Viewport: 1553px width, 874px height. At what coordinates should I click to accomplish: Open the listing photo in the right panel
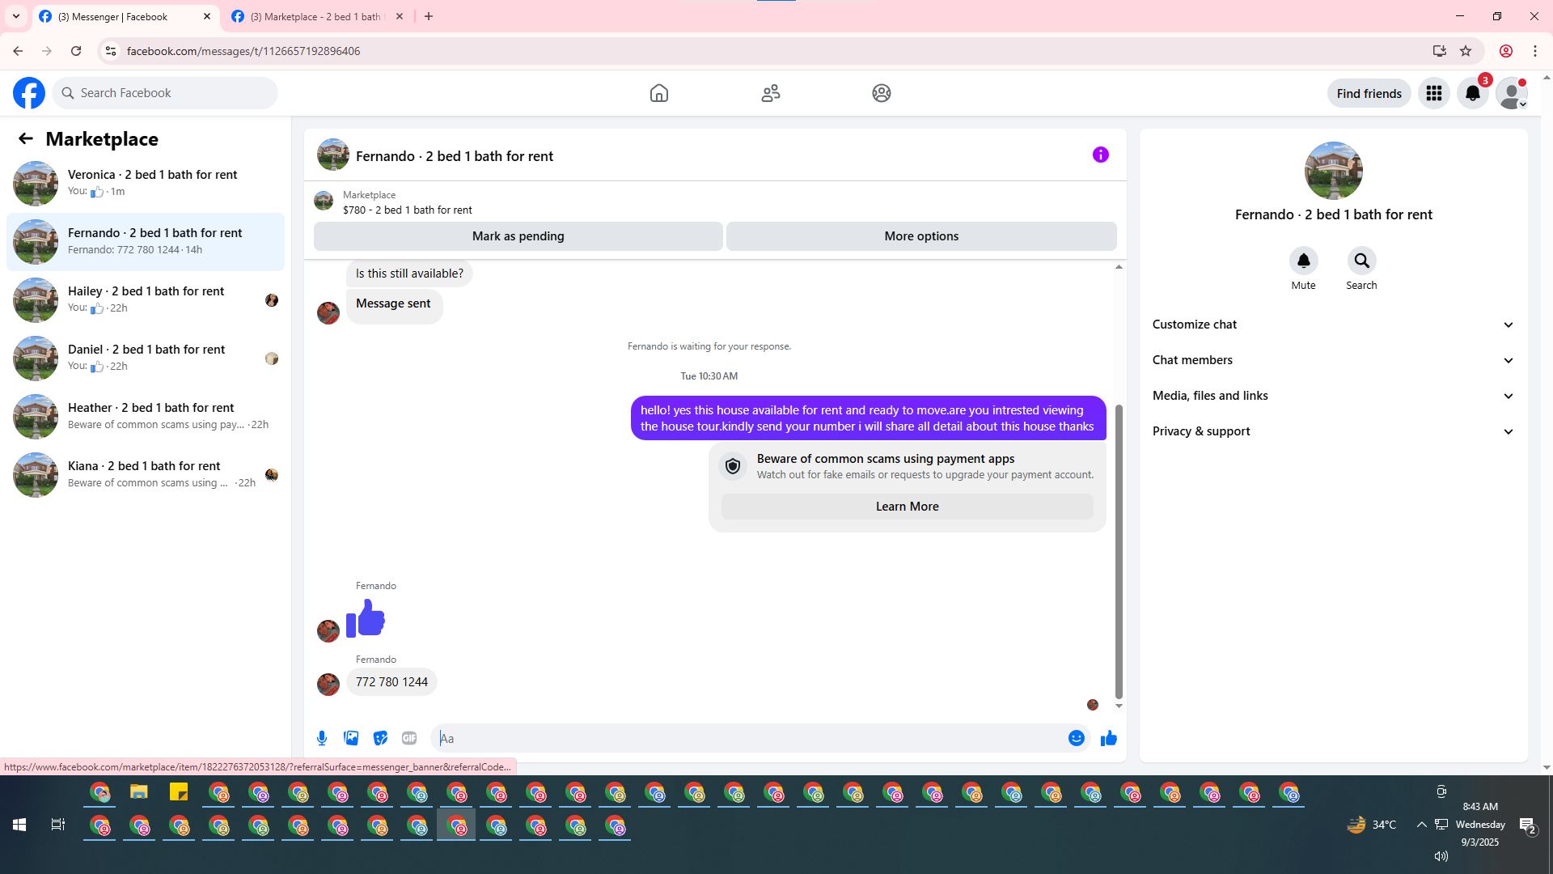pos(1333,171)
